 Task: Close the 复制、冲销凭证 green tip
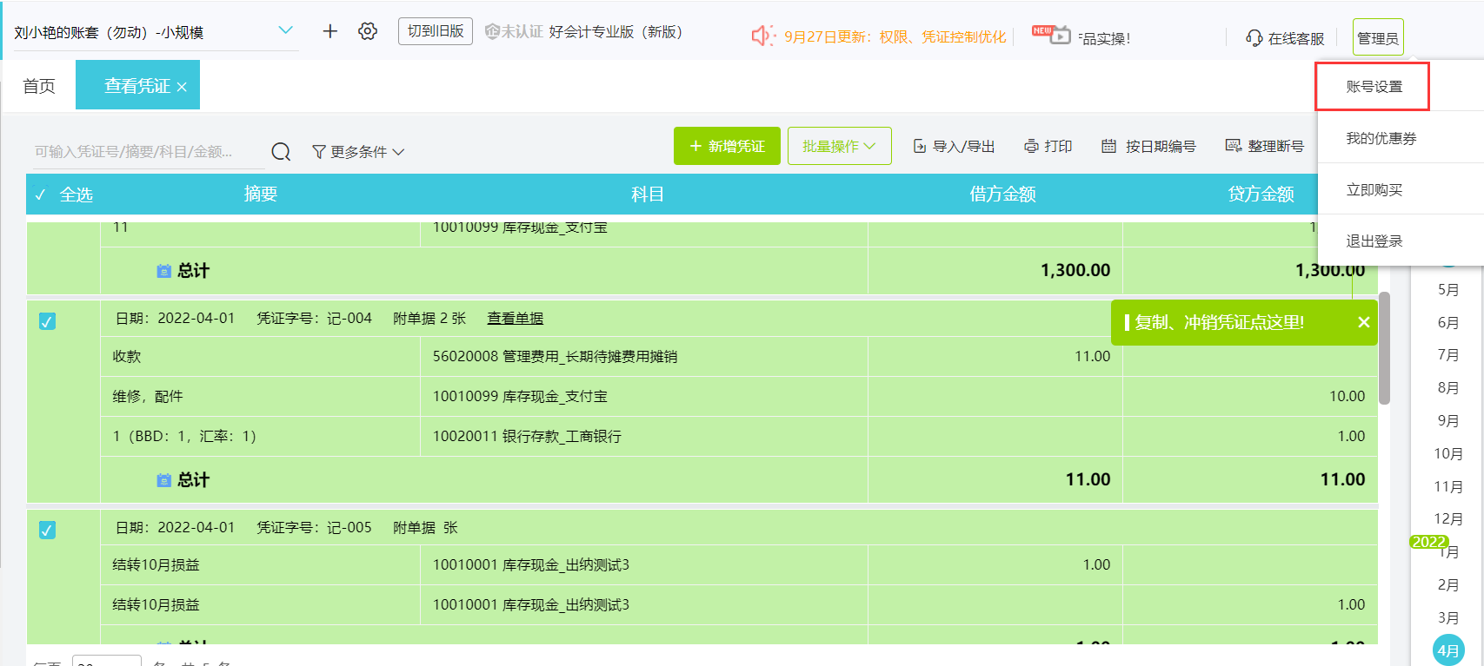(1363, 322)
